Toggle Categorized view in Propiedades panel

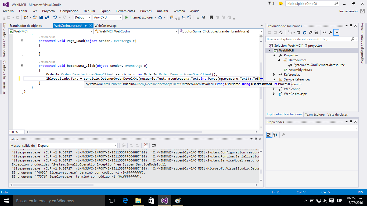[x=269, y=135]
